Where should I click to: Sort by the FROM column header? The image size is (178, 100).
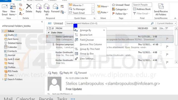(x=59, y=28)
